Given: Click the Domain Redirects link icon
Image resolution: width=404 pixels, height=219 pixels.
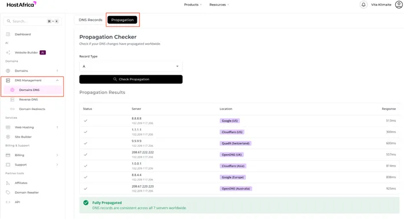Looking at the screenshot, I should 13,109.
